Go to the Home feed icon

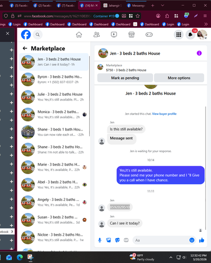point(79,35)
